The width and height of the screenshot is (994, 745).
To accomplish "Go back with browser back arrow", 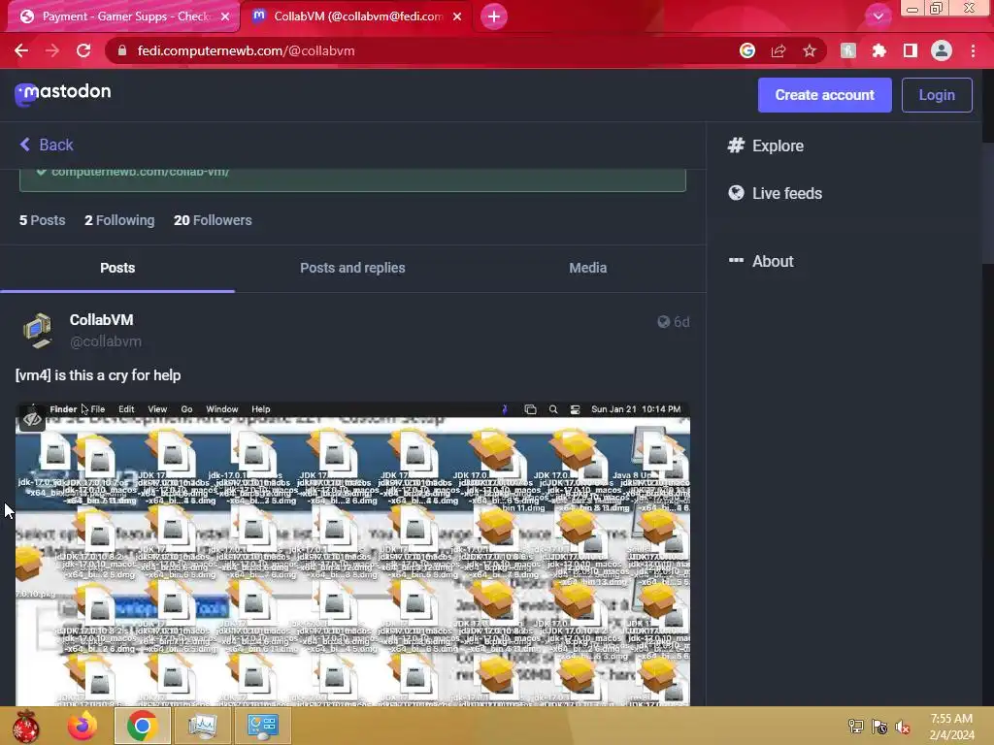I will 21,50.
